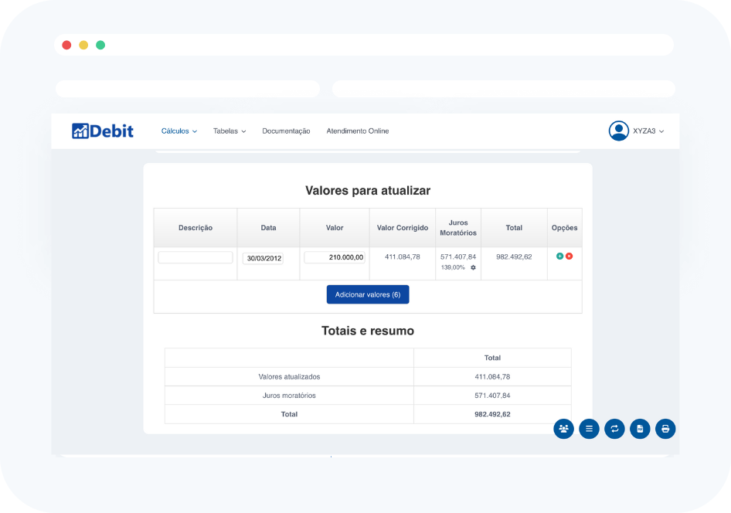731x513 pixels.
Task: Click the Adicionar valores (6) button
Action: (368, 294)
